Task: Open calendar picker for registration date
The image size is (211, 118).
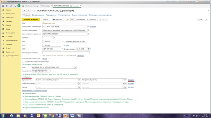Action: point(88,49)
